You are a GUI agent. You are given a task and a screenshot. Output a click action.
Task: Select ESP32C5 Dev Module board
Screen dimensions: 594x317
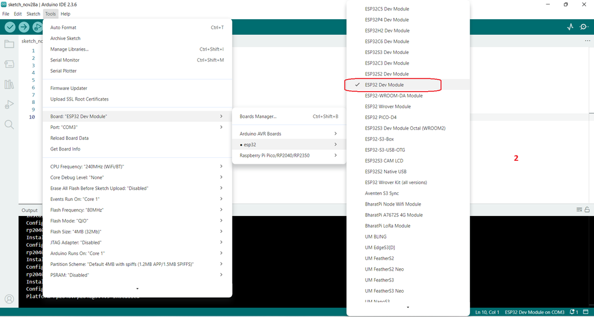[408, 9]
